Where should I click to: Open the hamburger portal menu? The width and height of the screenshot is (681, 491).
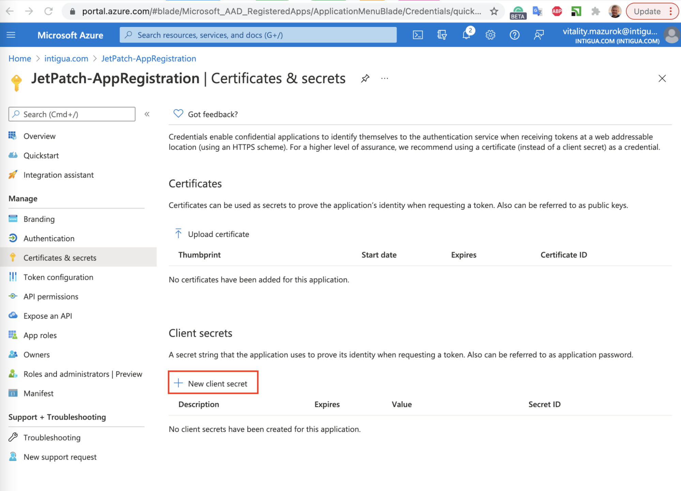point(11,35)
